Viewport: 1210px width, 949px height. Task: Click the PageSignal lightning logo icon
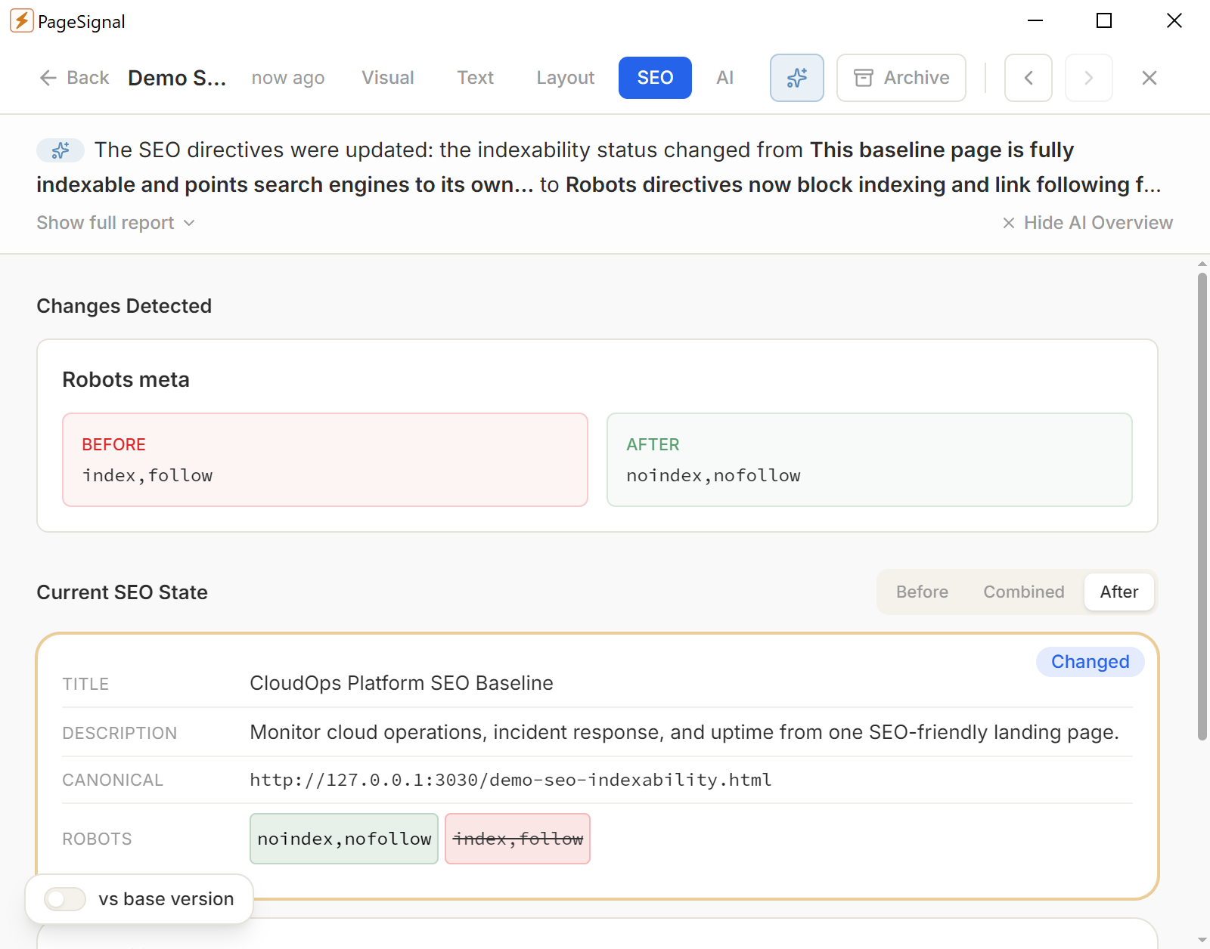21,21
